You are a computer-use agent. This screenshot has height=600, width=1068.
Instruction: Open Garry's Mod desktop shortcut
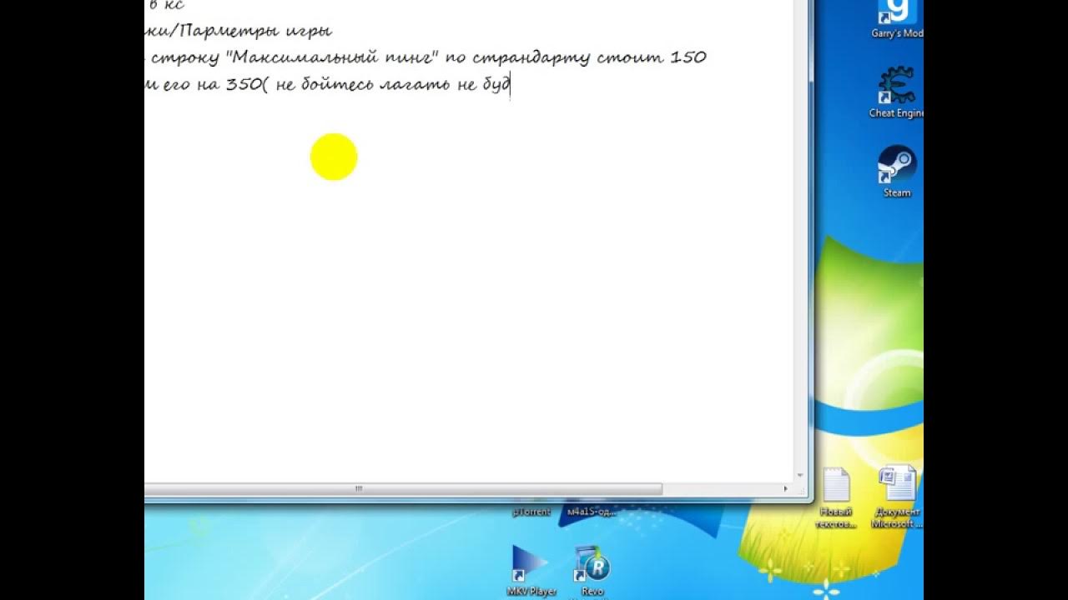point(898,18)
